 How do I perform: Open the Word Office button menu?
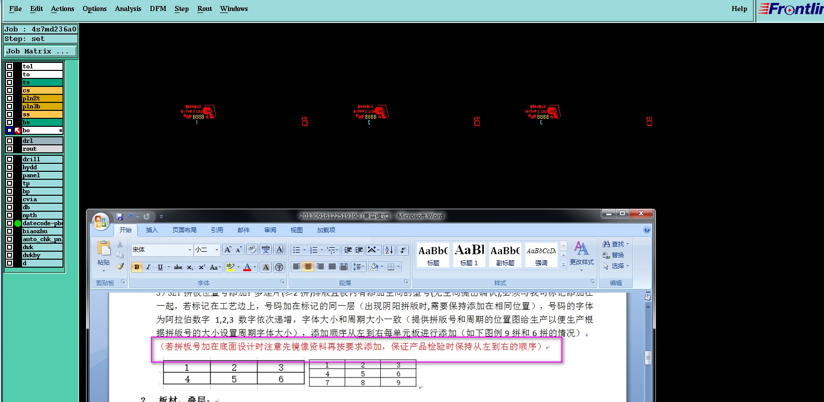101,221
